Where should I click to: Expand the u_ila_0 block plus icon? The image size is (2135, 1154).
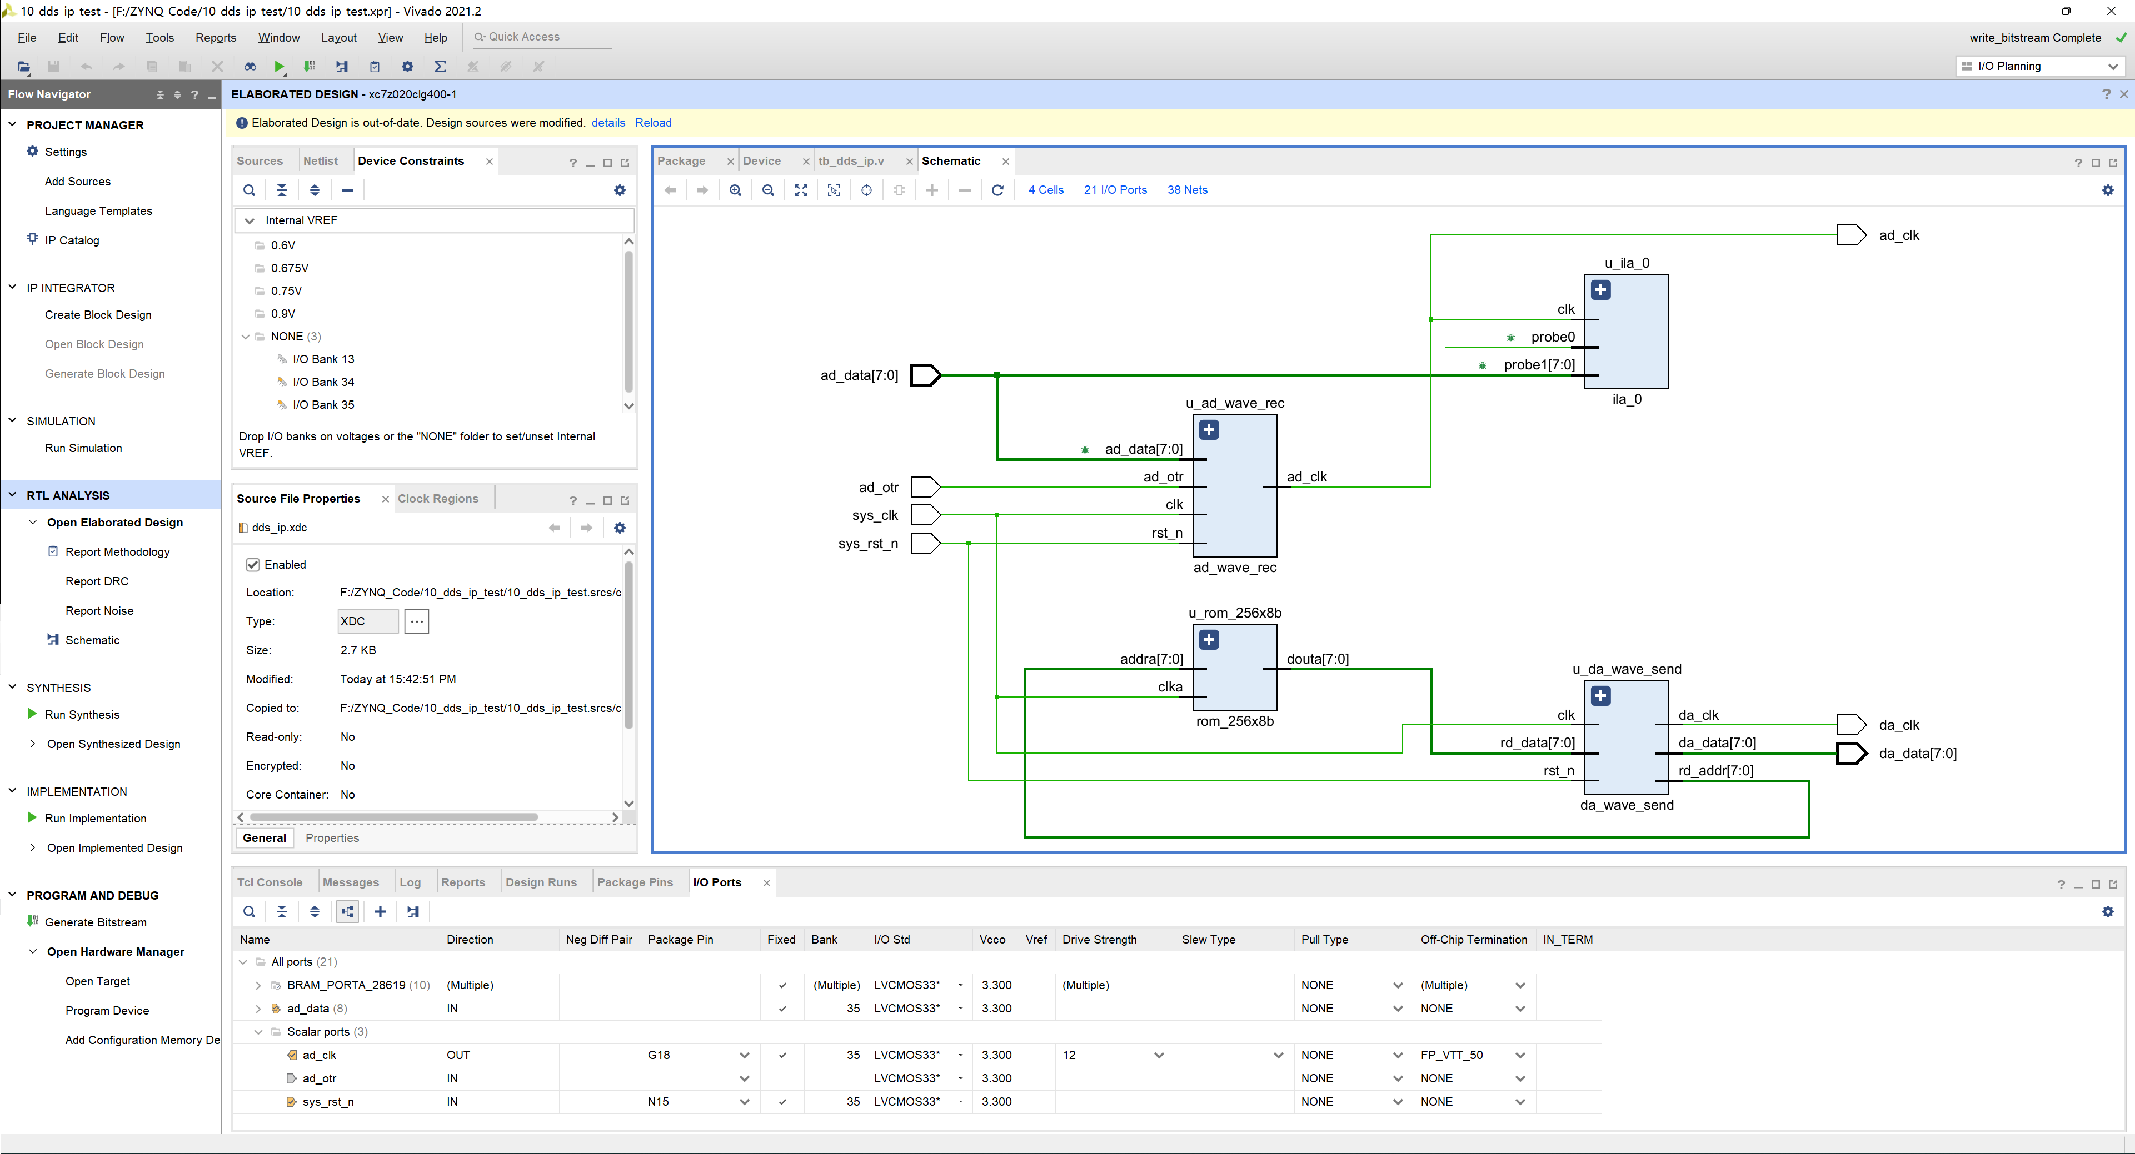coord(1600,290)
